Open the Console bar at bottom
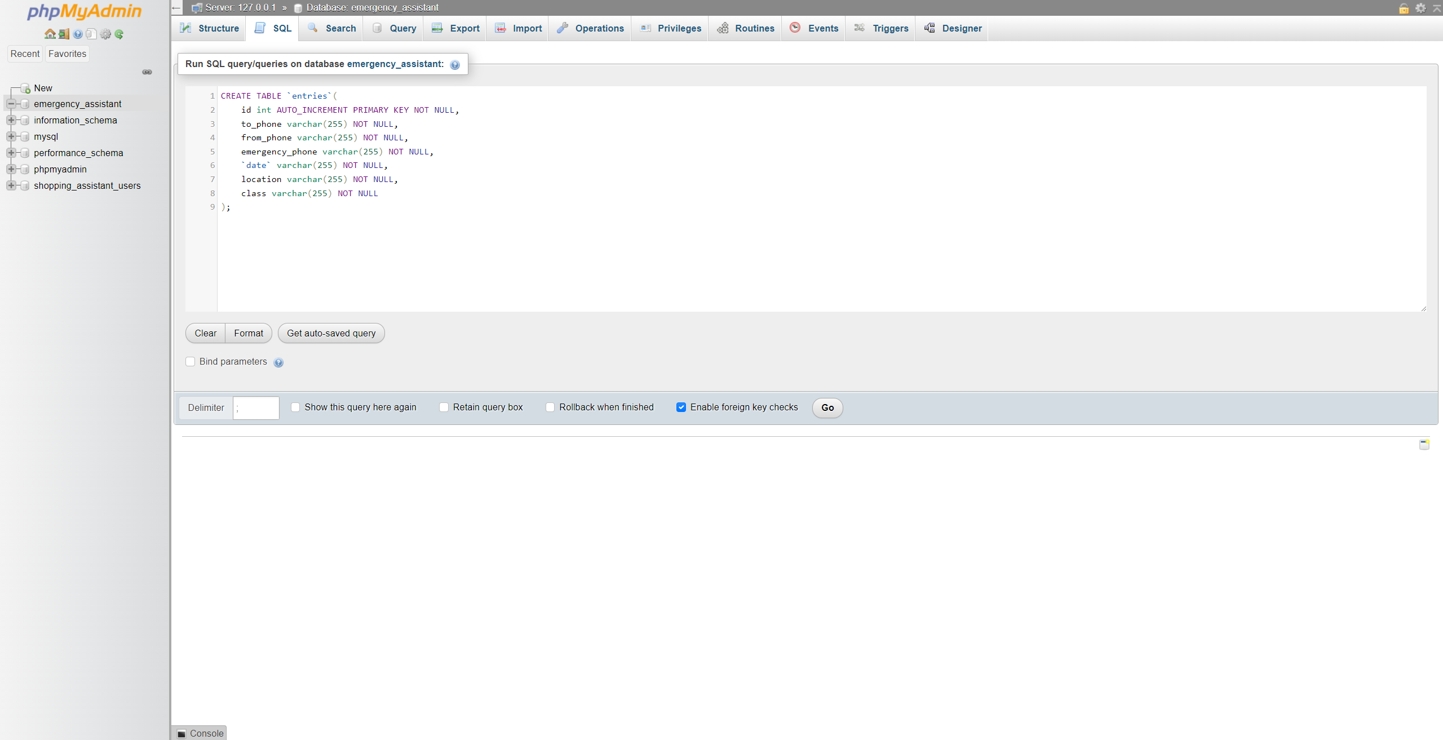 point(200,733)
